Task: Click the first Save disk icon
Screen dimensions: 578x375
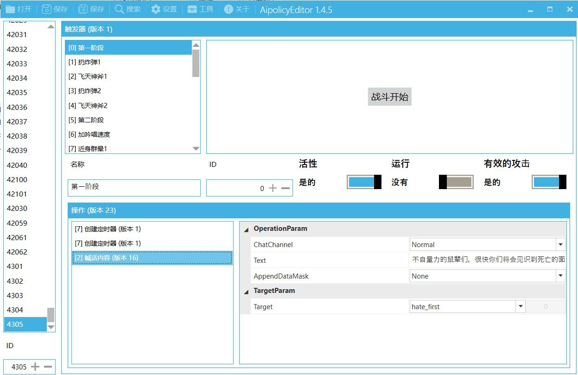Action: [x=46, y=9]
